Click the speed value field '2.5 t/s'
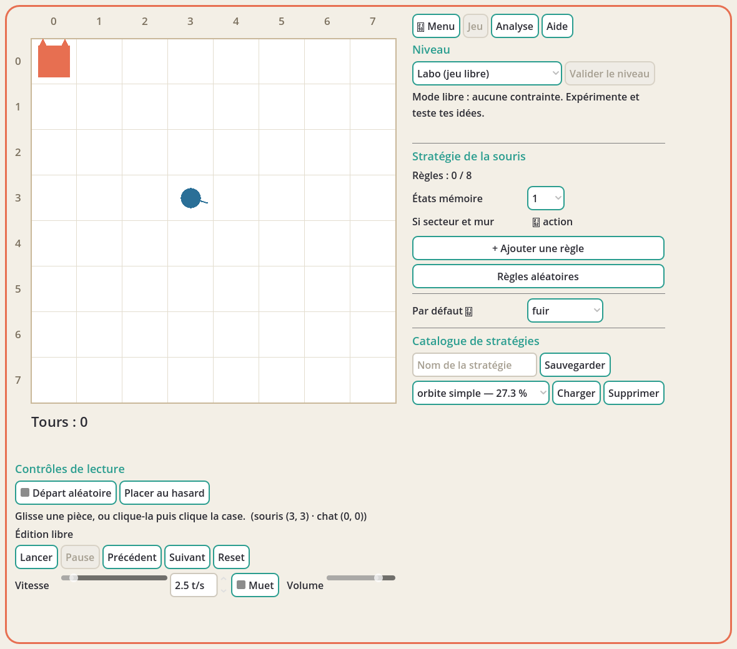Image resolution: width=737 pixels, height=649 pixels. pos(194,585)
